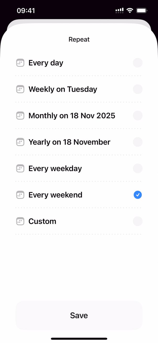The width and height of the screenshot is (158, 343).
Task: Tap the Repeat sheet title
Action: [x=79, y=39]
